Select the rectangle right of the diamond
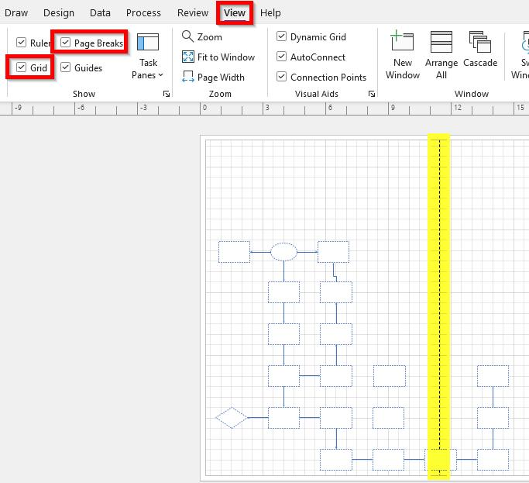The width and height of the screenshot is (529, 483). tap(283, 418)
